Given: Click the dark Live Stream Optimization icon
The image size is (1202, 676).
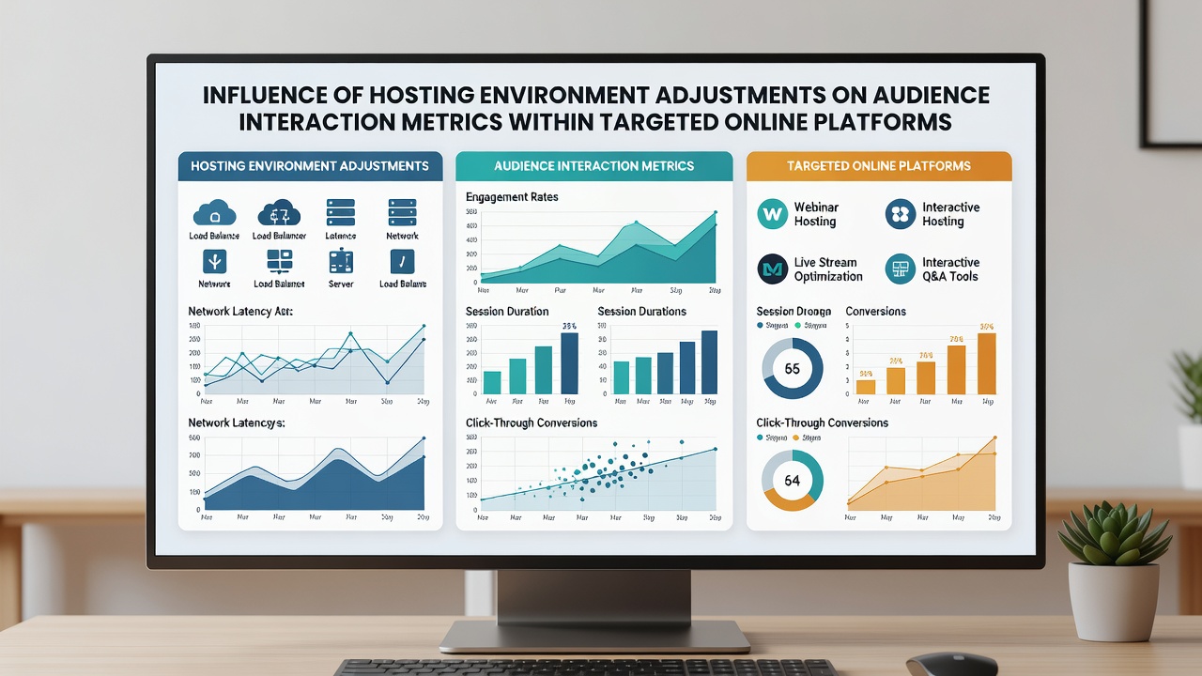Looking at the screenshot, I should coord(773,269).
